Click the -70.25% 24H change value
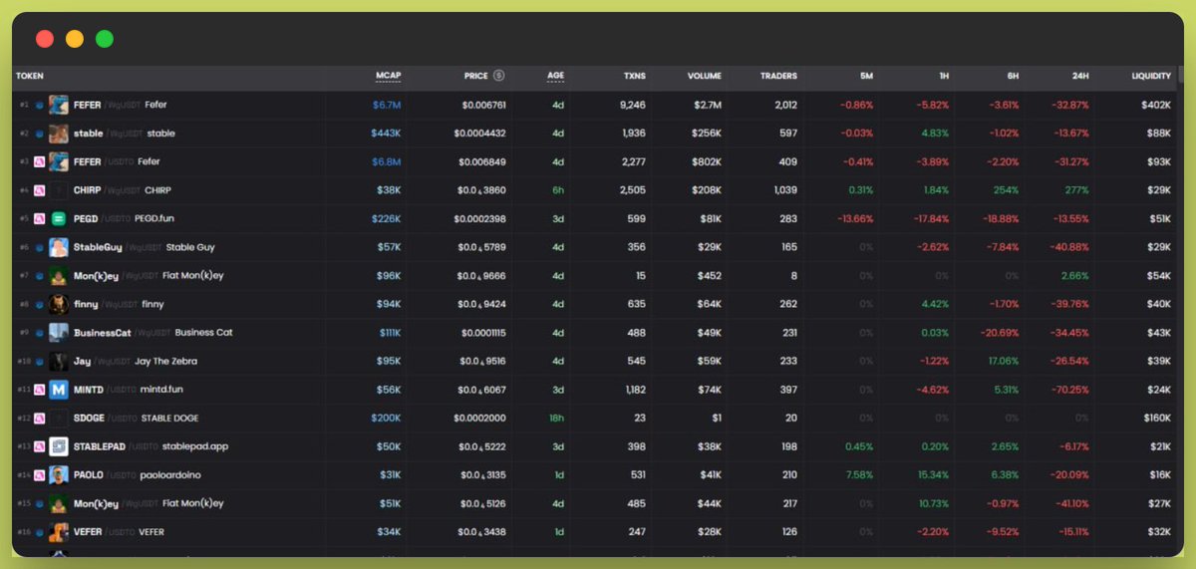This screenshot has height=569, width=1196. 1071,390
